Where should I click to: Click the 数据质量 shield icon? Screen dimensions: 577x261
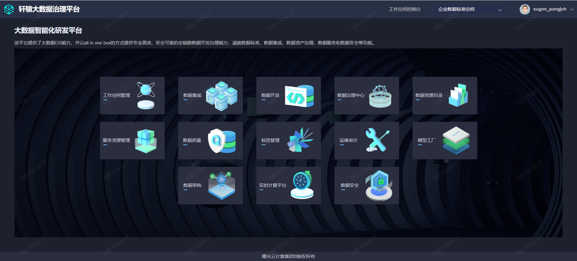(222, 141)
